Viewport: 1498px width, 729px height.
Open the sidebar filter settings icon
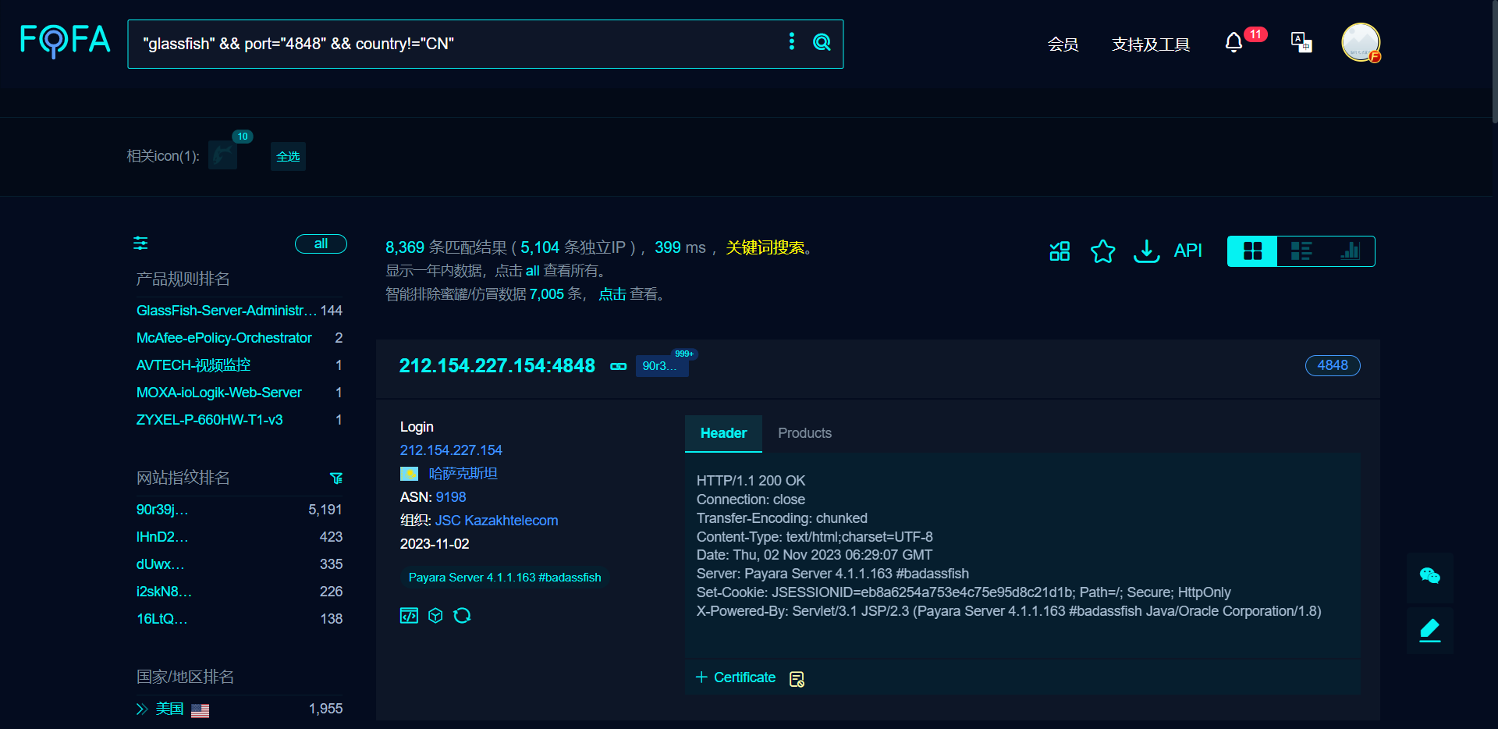tap(140, 244)
